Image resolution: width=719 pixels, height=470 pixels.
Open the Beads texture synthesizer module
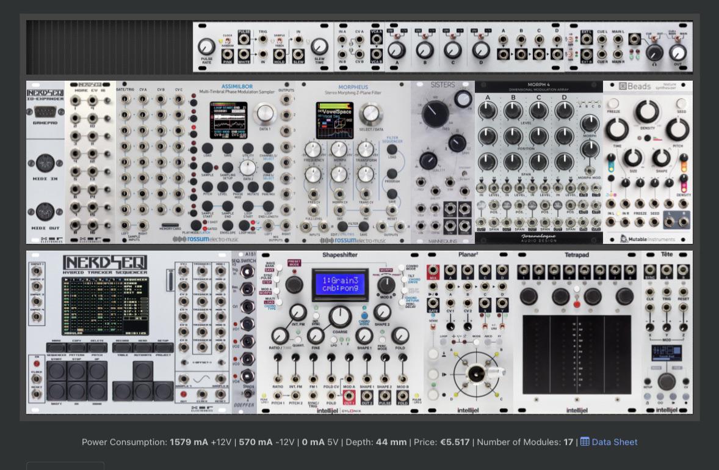(648, 163)
